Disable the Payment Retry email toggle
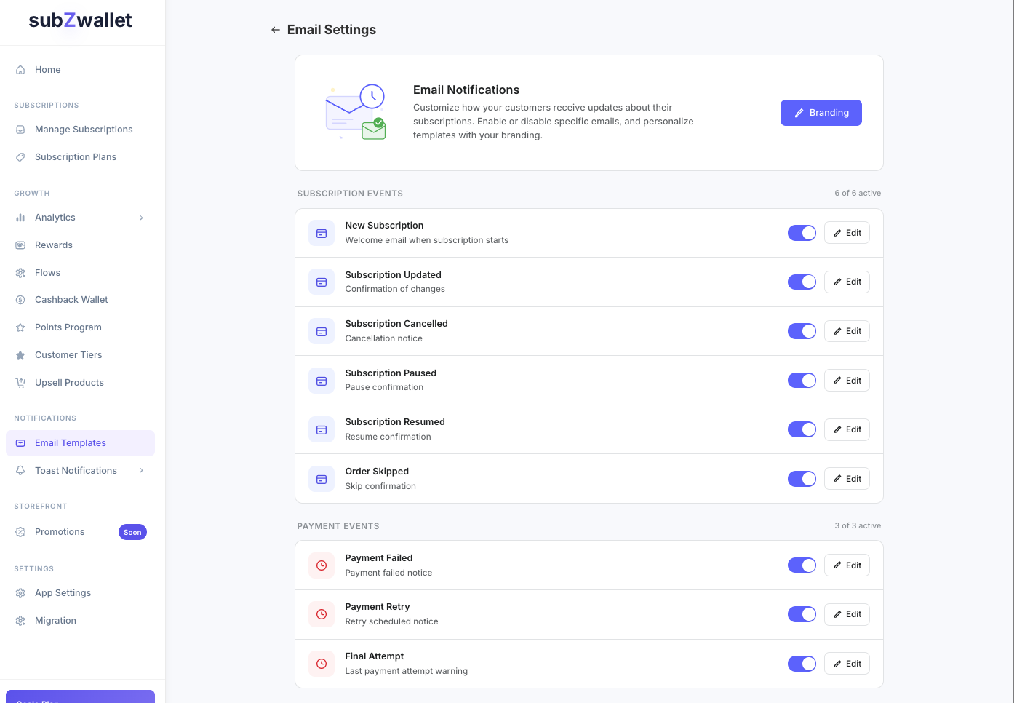Image resolution: width=1014 pixels, height=703 pixels. pos(802,614)
